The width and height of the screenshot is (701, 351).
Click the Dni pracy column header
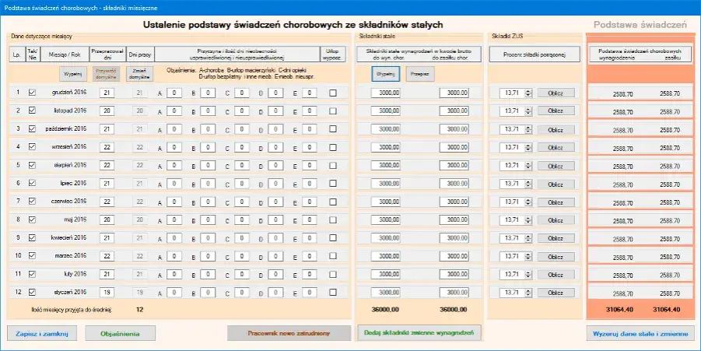tap(140, 54)
